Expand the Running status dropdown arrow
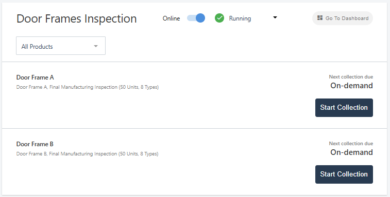This screenshot has height=197, width=390. point(275,17)
